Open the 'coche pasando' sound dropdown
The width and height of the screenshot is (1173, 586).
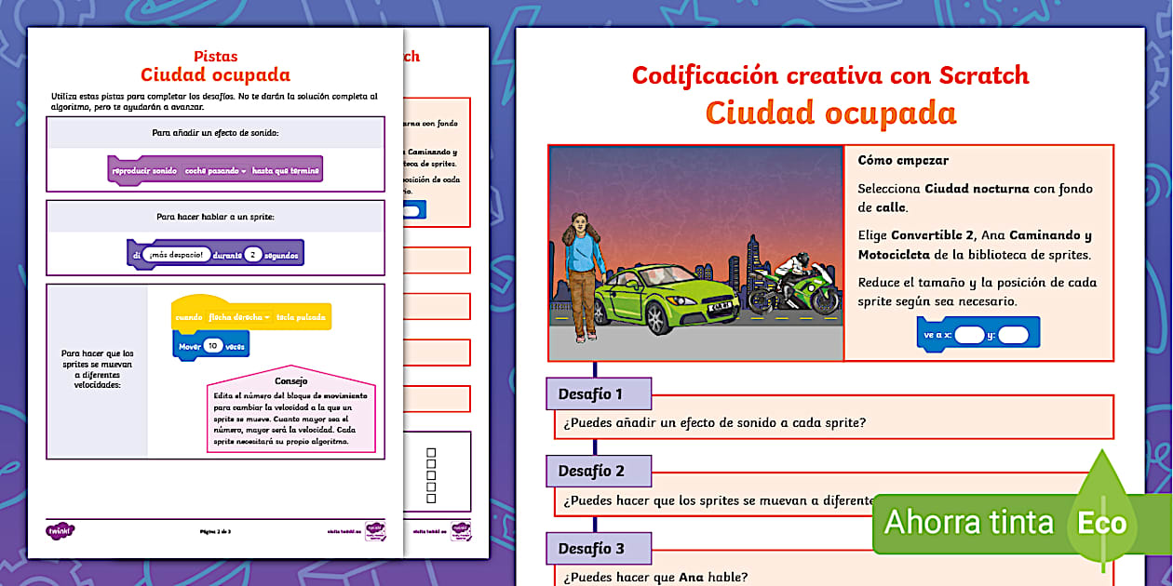click(x=215, y=171)
